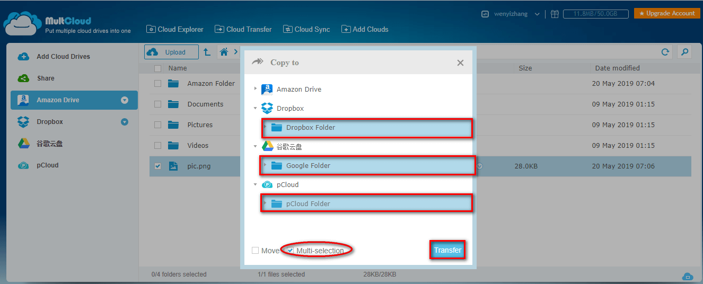
Task: Click Amazon Drive icon in dialog tree
Action: (x=267, y=89)
